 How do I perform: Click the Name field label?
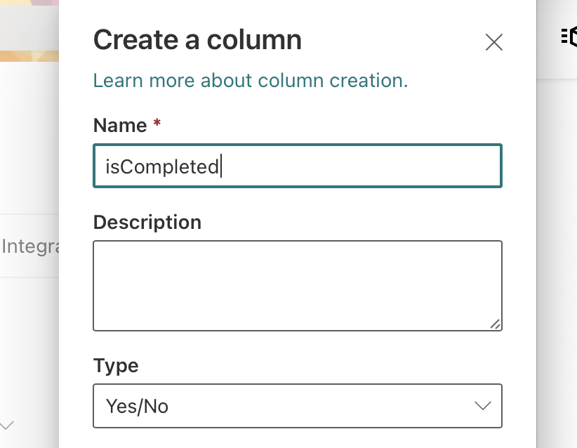click(120, 126)
